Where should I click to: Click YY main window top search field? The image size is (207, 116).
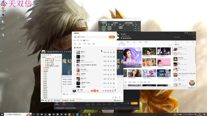click(183, 37)
